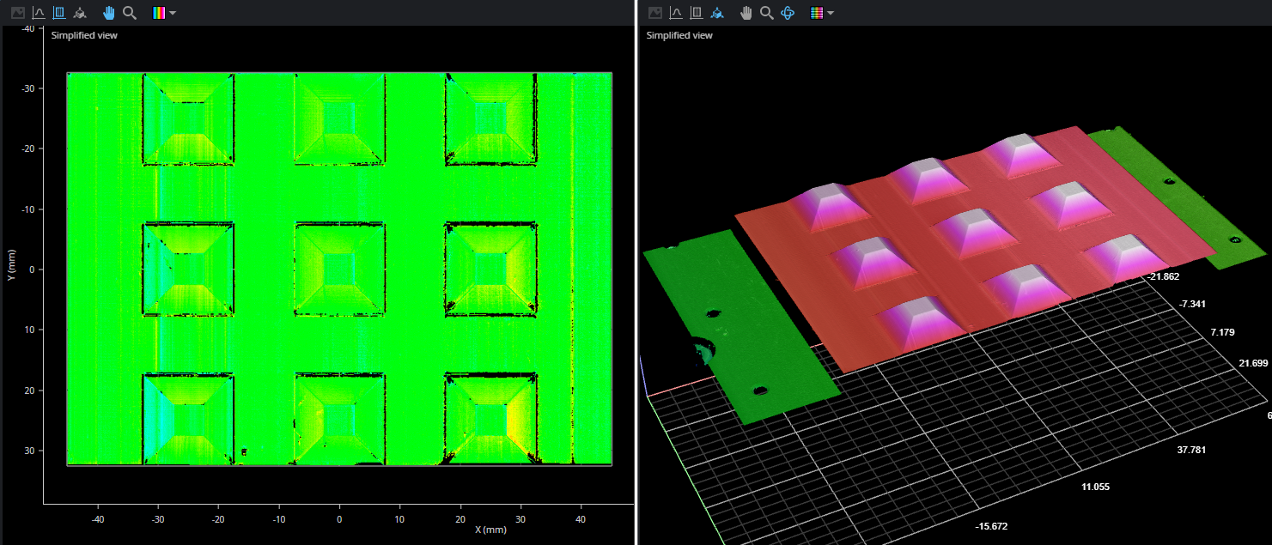The width and height of the screenshot is (1272, 545).
Task: Switch heightmap viewer to 3D view mode
Action: pyautogui.click(x=80, y=13)
